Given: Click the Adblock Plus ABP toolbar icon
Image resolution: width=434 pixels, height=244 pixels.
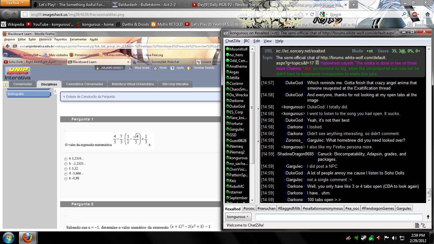Looking at the screenshot, I should click(x=414, y=14).
